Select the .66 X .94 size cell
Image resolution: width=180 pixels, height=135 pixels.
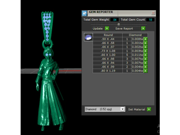tap(108, 63)
